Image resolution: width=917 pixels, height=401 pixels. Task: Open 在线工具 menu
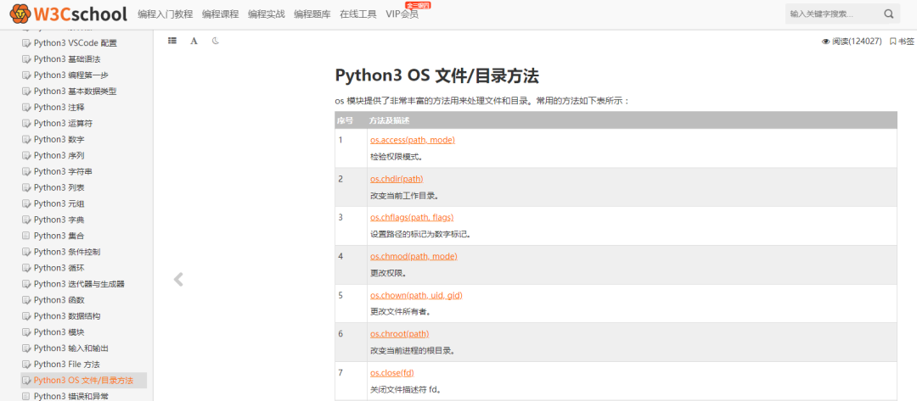(x=358, y=14)
